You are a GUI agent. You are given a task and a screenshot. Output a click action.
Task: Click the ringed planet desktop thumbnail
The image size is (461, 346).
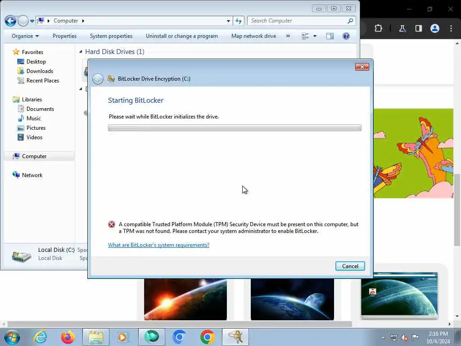tap(399, 295)
